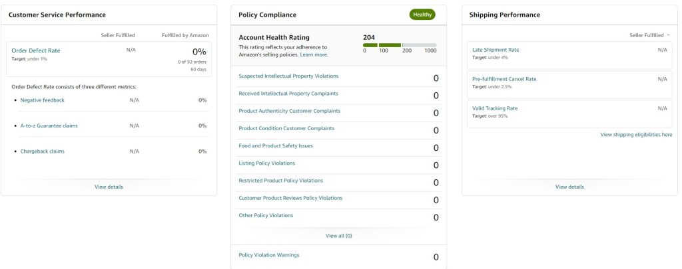Click the N/A value beside Negative feedback

point(135,100)
